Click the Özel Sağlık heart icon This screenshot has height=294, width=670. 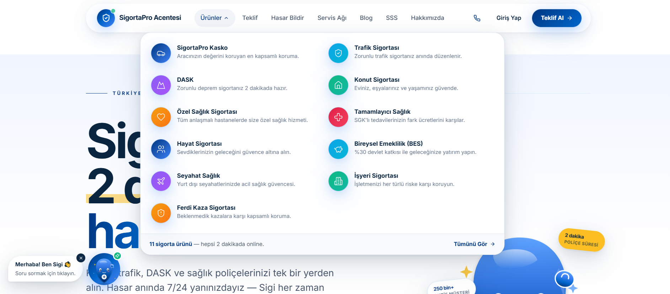point(161,117)
